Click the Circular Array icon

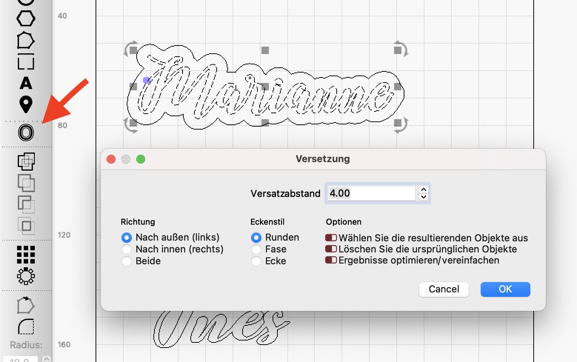[x=26, y=276]
